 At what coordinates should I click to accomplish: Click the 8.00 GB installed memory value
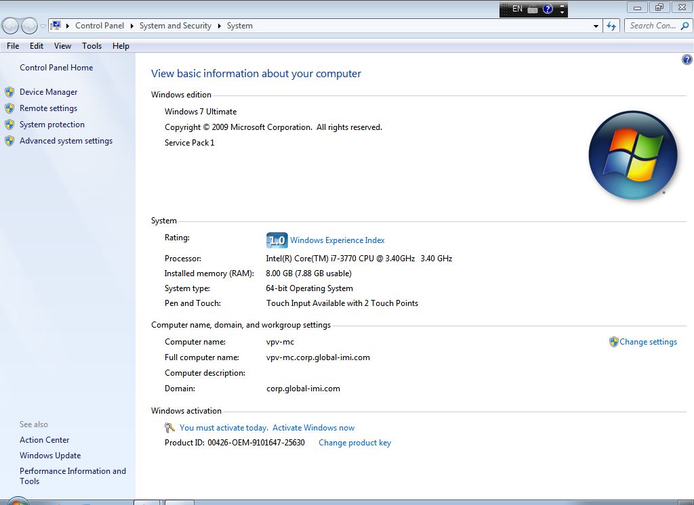(308, 273)
